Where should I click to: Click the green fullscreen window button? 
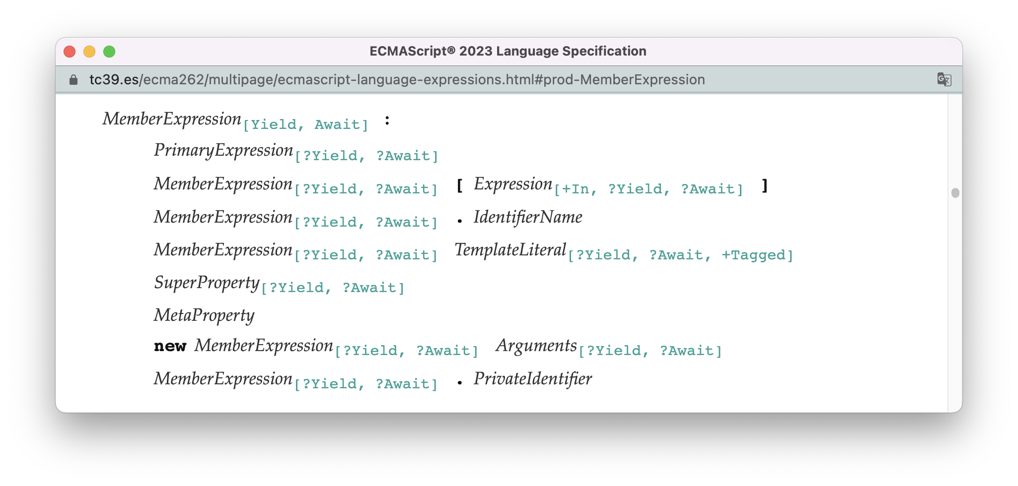tap(109, 52)
